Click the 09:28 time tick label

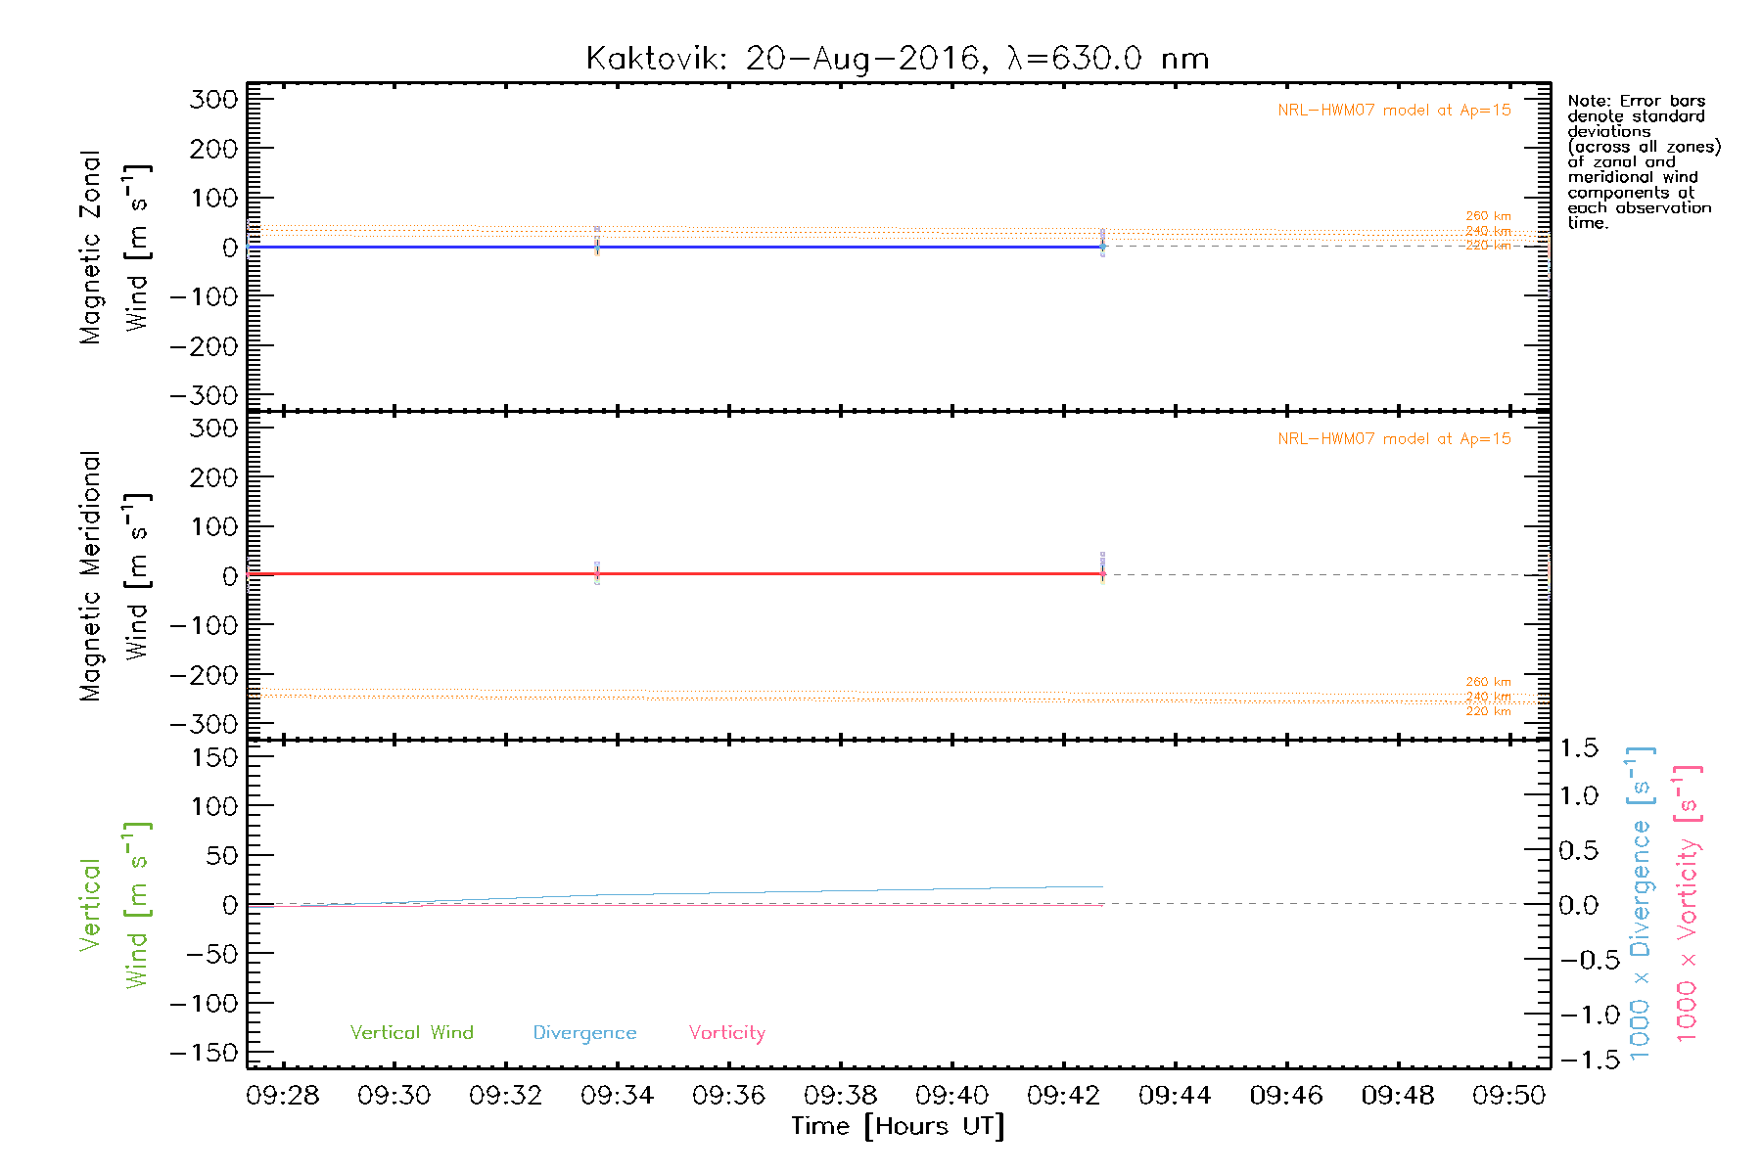click(x=283, y=1095)
